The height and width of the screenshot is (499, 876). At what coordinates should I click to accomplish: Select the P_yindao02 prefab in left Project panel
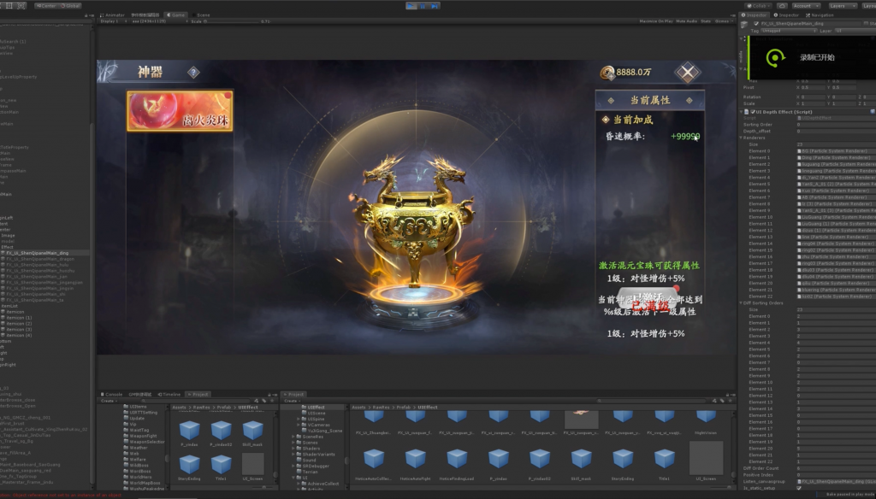[221, 435]
